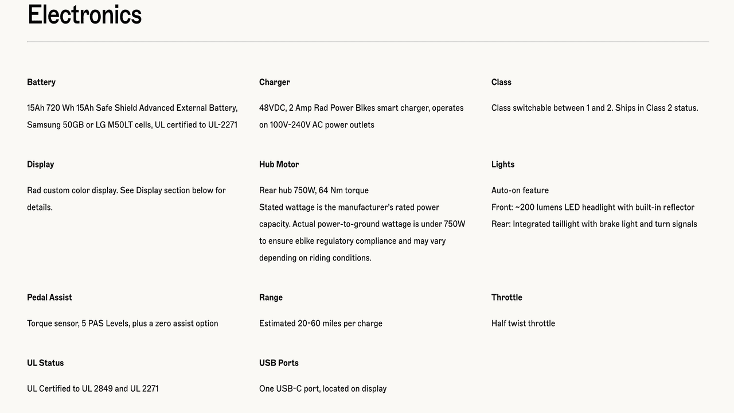Click the rear integrated taillight description line
The height and width of the screenshot is (413, 734).
(594, 224)
